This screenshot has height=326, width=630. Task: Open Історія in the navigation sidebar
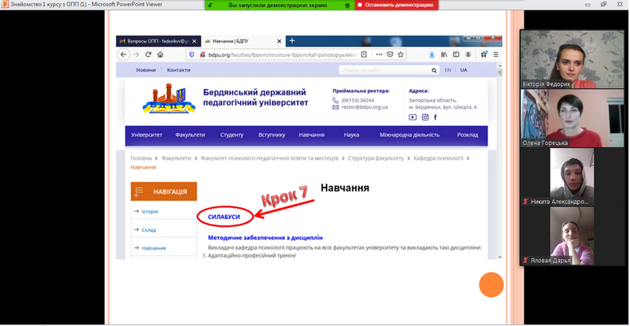150,212
